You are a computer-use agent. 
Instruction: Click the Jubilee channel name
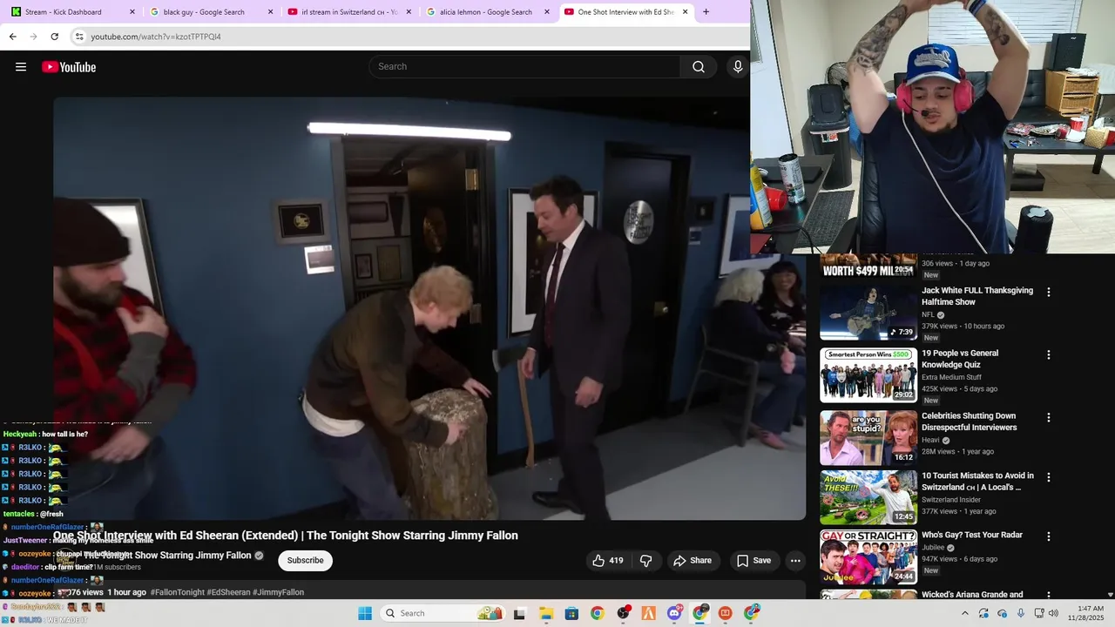934,548
